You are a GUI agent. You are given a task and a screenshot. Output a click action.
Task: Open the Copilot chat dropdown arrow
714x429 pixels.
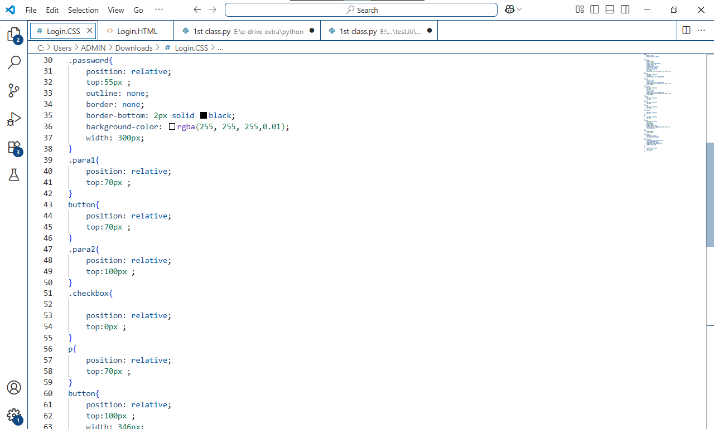point(520,9)
